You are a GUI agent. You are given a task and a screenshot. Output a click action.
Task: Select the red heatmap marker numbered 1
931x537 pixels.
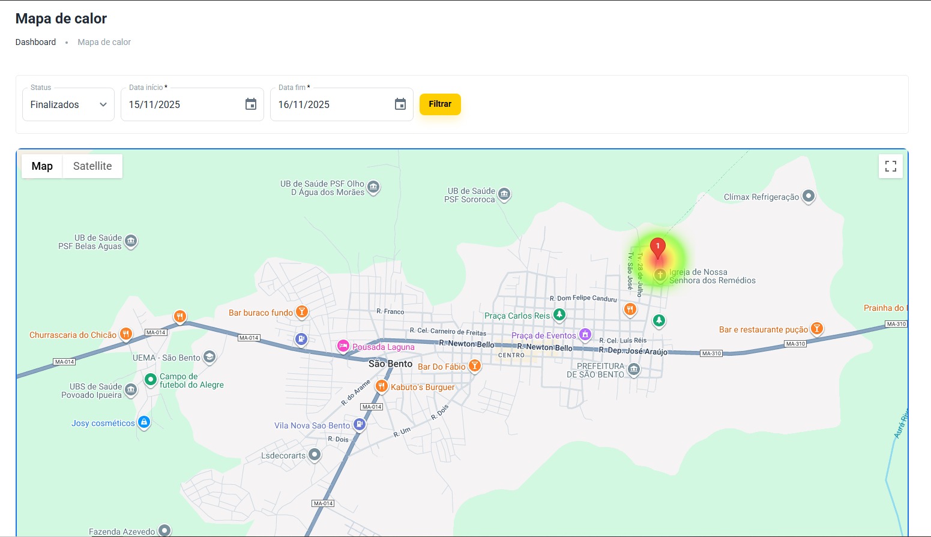[658, 248]
